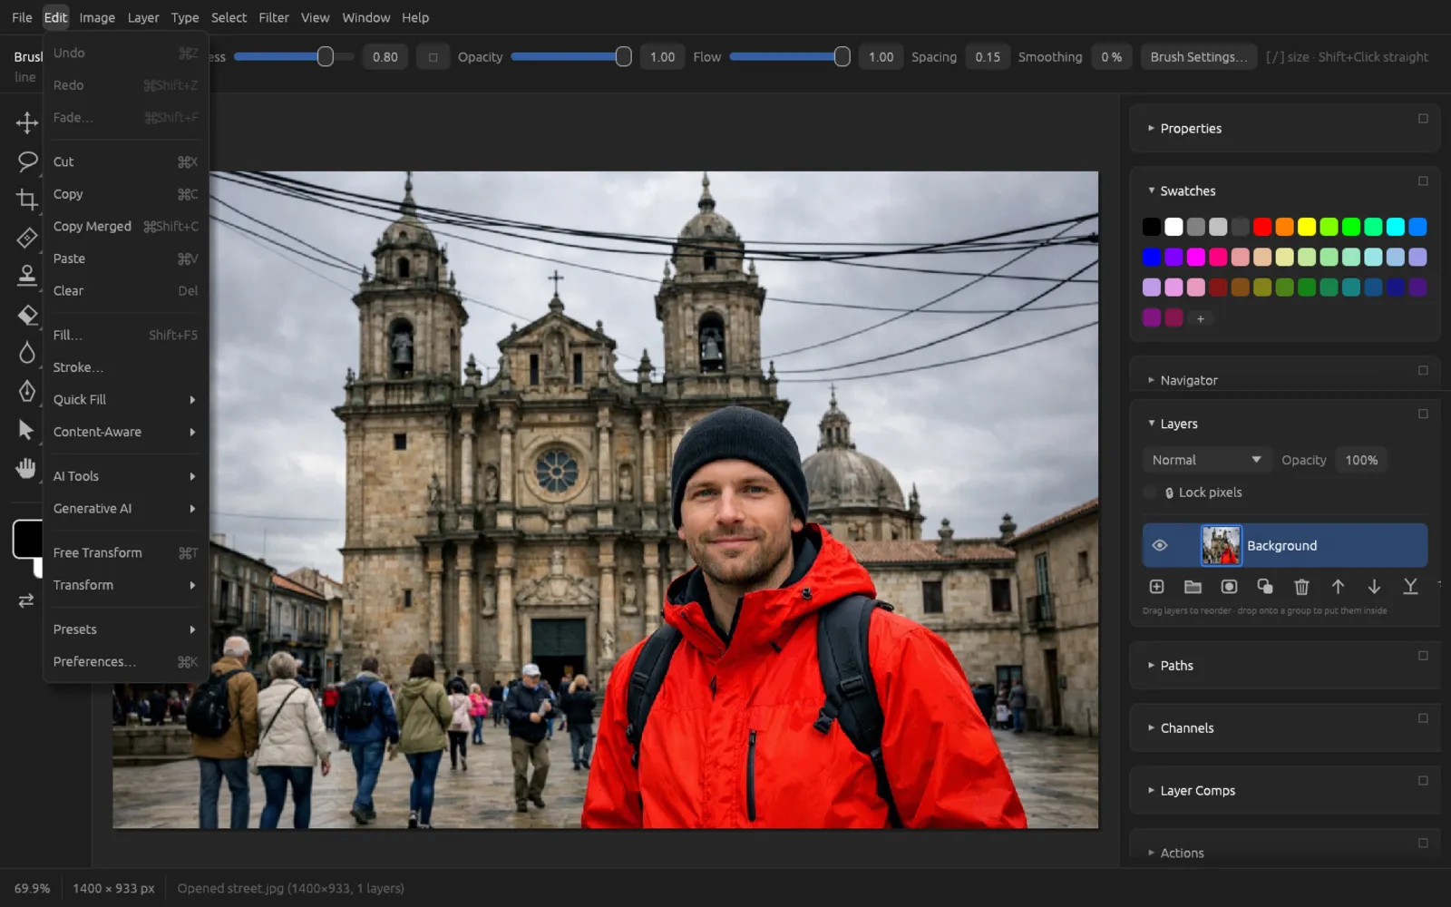Select the Crop tool
Image resolution: width=1451 pixels, height=907 pixels.
[27, 200]
